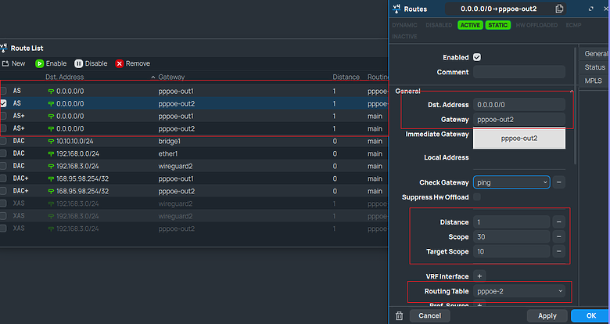Click the ECMP flag
This screenshot has width=610, height=324.
pyautogui.click(x=573, y=25)
